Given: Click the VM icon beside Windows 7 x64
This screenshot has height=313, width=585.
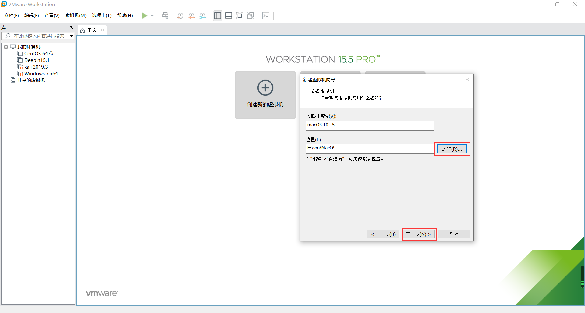Looking at the screenshot, I should pos(20,74).
